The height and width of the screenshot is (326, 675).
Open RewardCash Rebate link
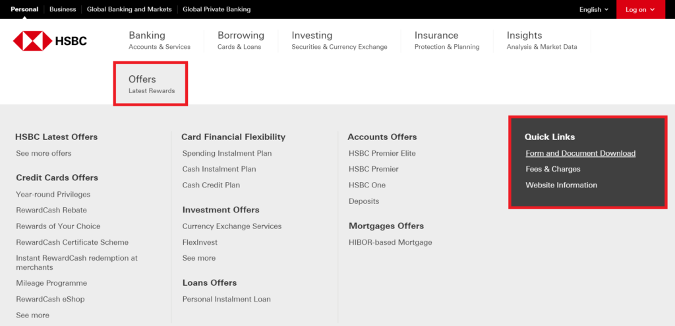click(51, 210)
